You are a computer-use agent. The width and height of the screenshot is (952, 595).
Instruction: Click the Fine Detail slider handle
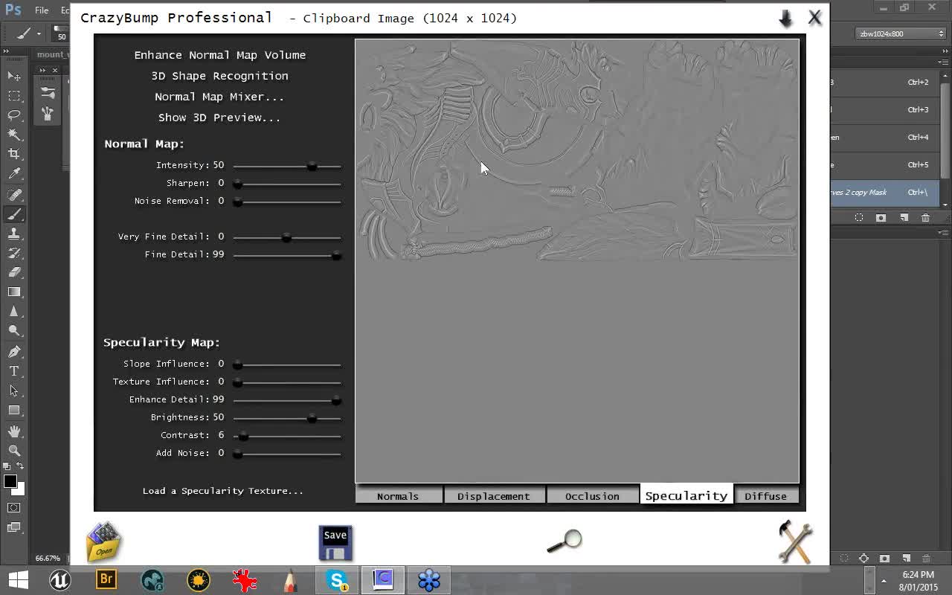337,255
